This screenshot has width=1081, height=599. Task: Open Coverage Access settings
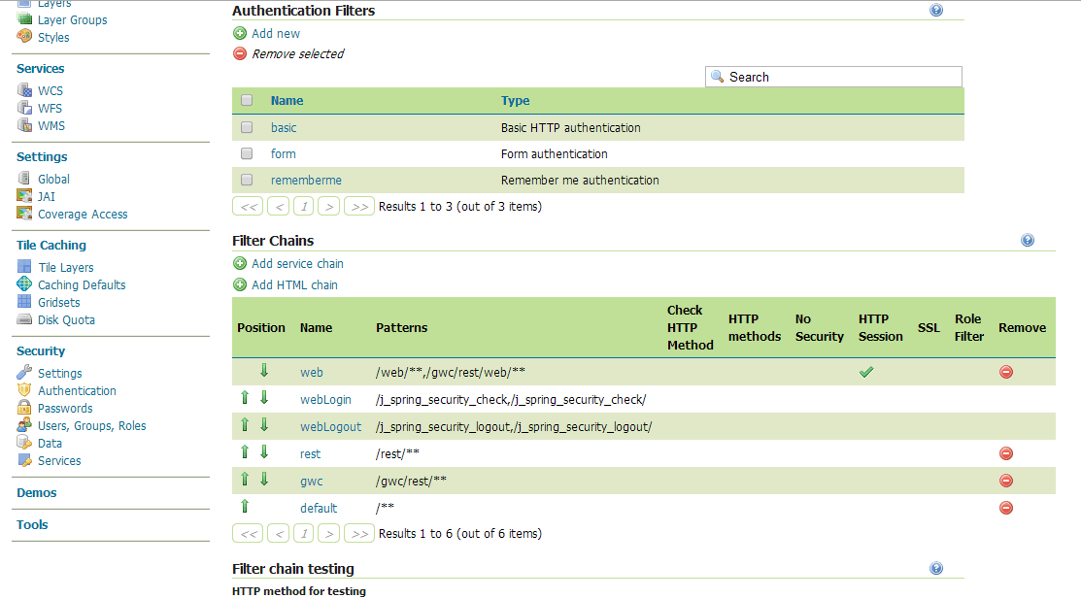pos(83,215)
